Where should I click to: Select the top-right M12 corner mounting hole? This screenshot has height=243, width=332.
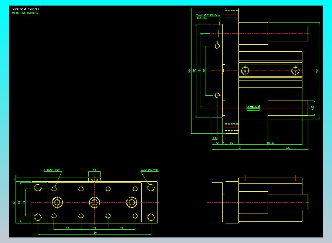(x=151, y=188)
